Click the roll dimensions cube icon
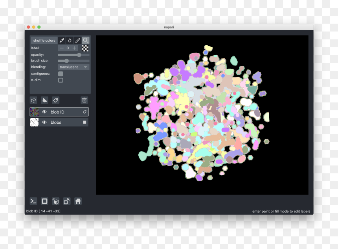 click(56, 201)
